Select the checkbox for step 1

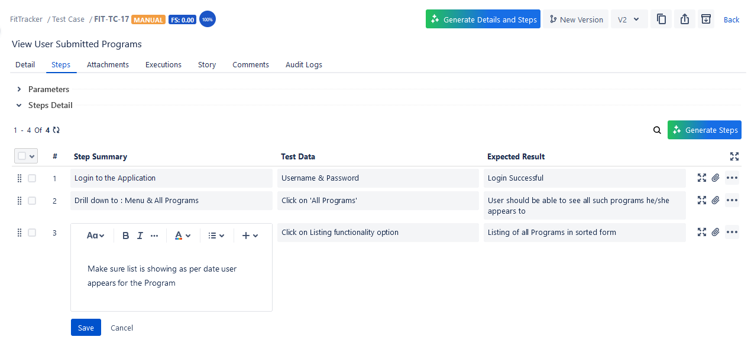32,178
